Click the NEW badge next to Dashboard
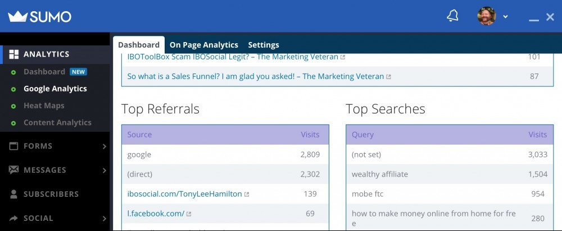This screenshot has width=562, height=231. 78,72
